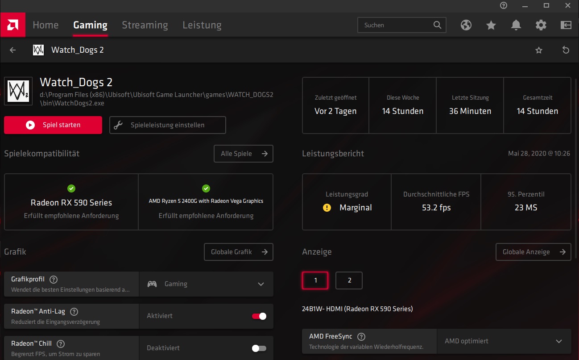
Task: Click the Marginal warning icon
Action: pos(327,208)
